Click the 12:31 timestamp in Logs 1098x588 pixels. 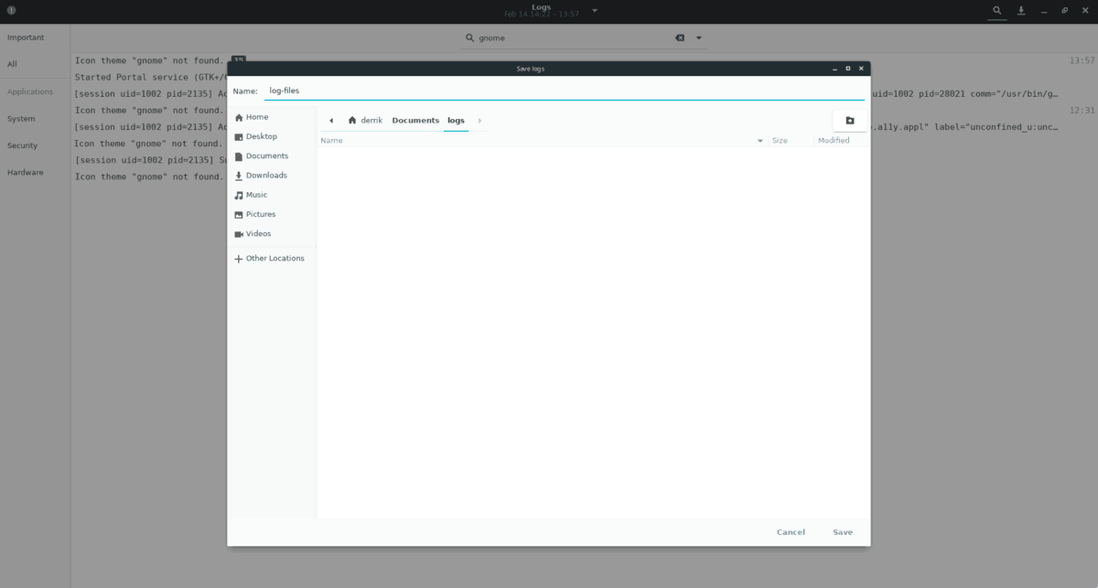click(x=1082, y=110)
